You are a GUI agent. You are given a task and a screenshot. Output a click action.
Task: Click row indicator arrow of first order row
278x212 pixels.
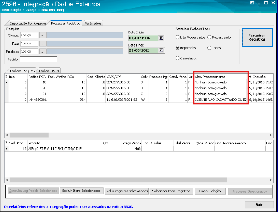pyautogui.click(x=6, y=82)
